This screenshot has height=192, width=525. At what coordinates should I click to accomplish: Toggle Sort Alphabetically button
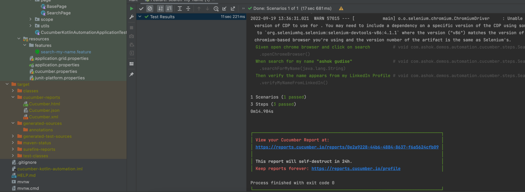[x=160, y=9]
